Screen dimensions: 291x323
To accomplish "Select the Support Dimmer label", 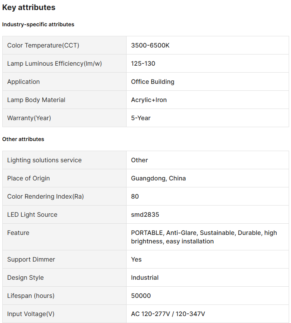I will [x=31, y=260].
